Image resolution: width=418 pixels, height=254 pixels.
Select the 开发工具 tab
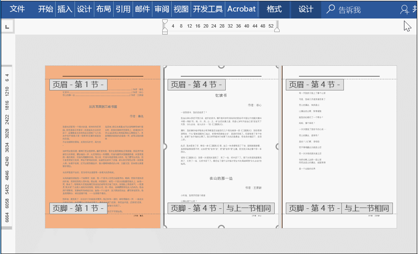pos(208,9)
